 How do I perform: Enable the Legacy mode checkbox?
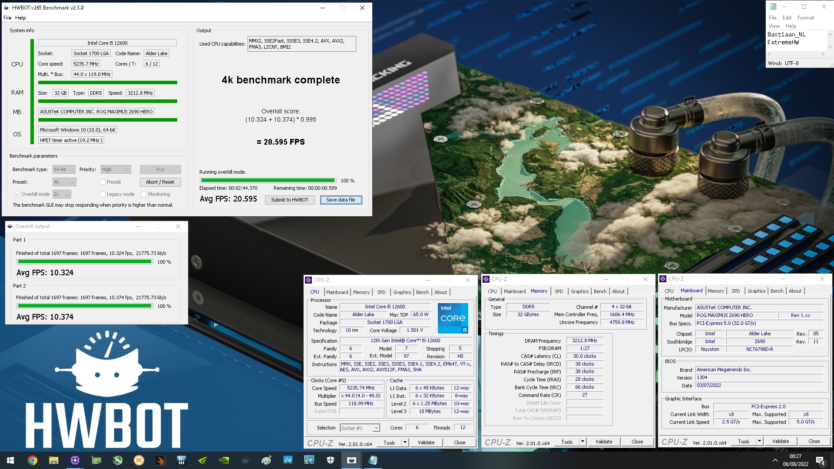pos(103,194)
